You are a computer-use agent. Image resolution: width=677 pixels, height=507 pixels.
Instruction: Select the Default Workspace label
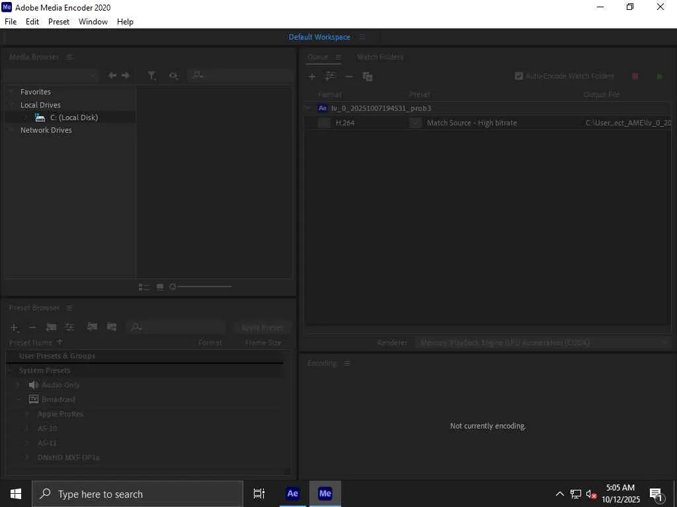coord(319,37)
